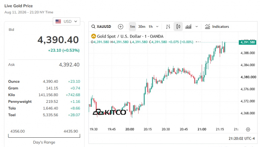Open the XAUUSD symbol search
The image size is (260, 147).
pos(101,26)
